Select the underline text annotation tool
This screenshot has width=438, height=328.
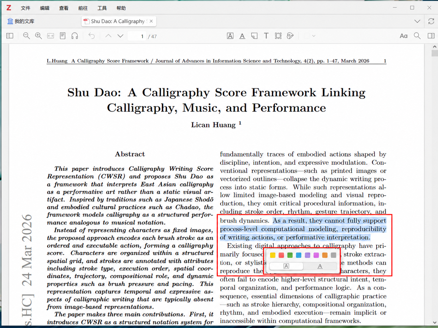click(x=242, y=36)
